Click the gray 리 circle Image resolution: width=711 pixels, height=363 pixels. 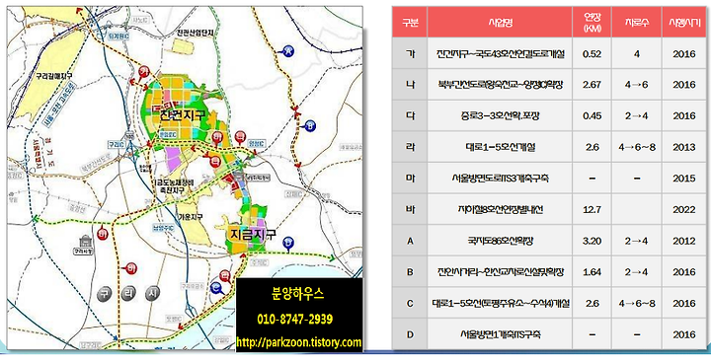tap(128, 295)
